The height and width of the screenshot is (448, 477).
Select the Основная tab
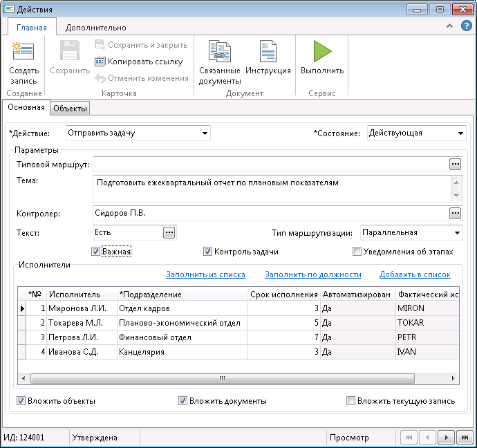(26, 107)
